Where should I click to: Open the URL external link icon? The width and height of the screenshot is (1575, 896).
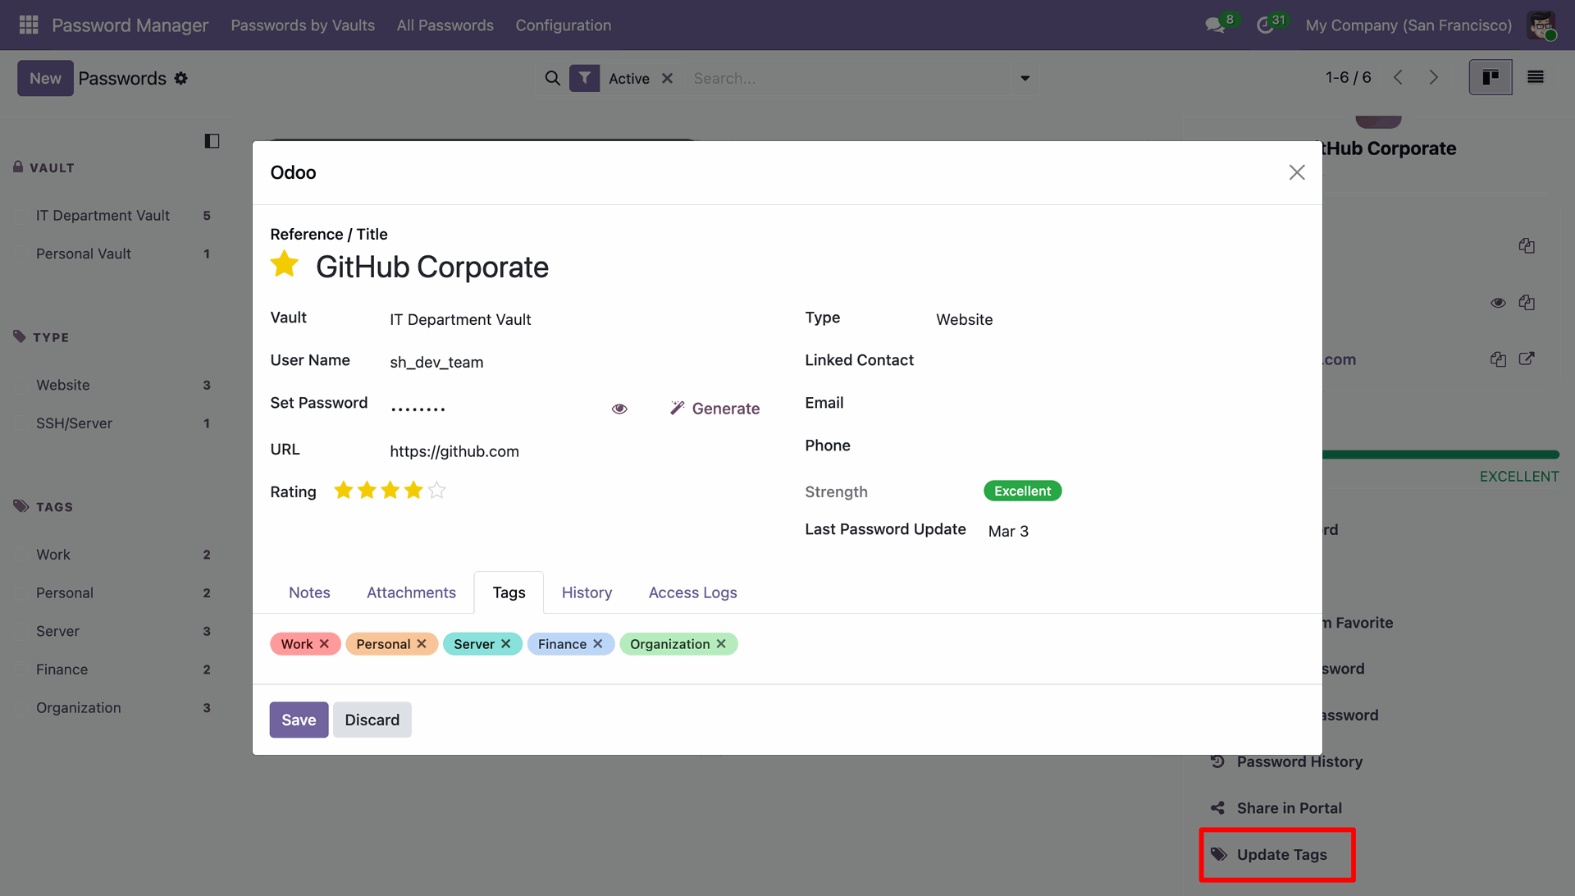point(1527,359)
